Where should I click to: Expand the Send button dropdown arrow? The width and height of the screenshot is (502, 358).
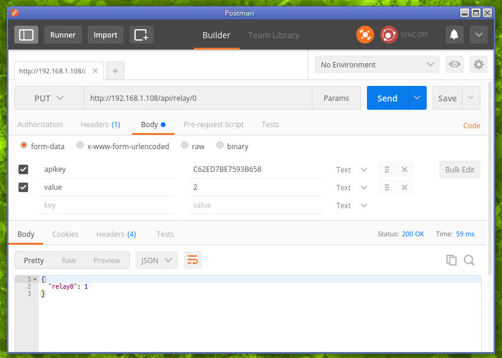click(417, 98)
